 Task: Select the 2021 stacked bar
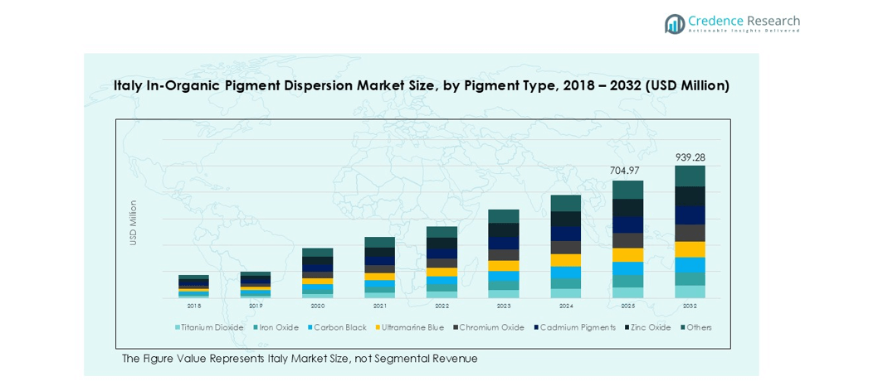click(x=379, y=268)
